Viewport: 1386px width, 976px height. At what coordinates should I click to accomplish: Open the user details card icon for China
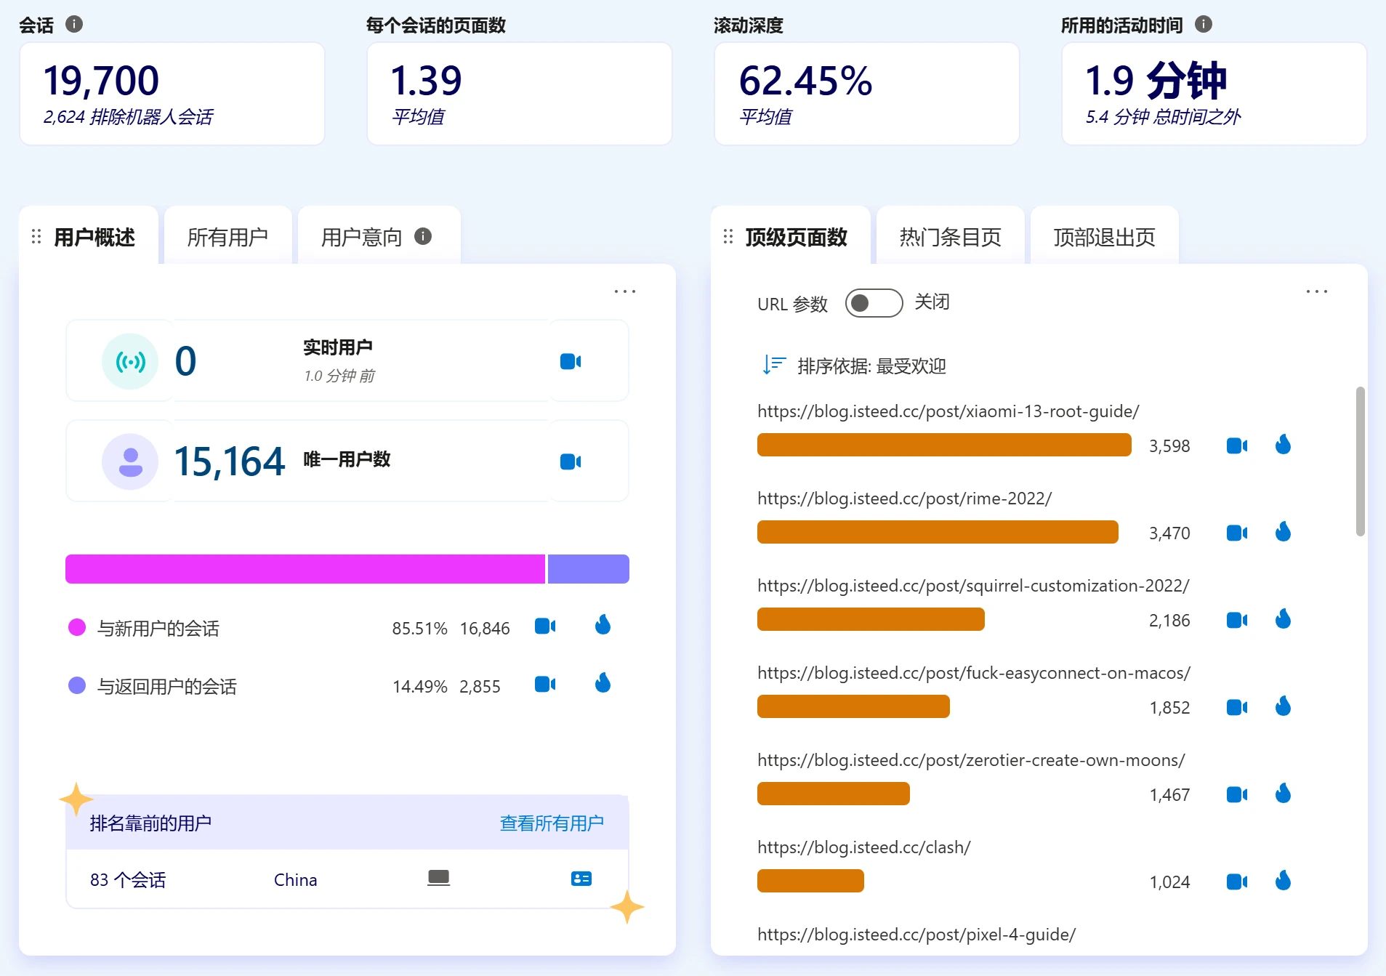click(581, 879)
